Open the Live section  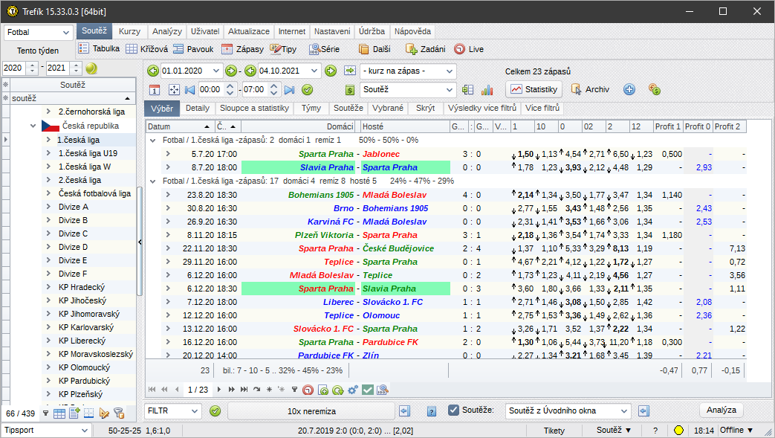pos(469,48)
